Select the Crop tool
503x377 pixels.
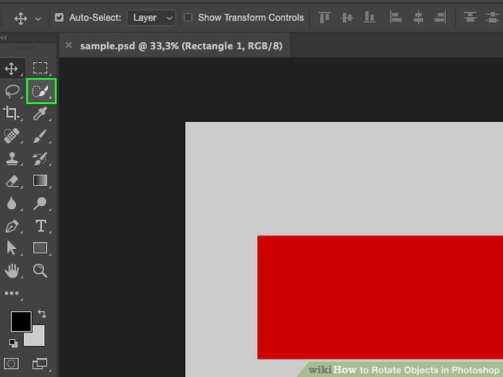[12, 113]
